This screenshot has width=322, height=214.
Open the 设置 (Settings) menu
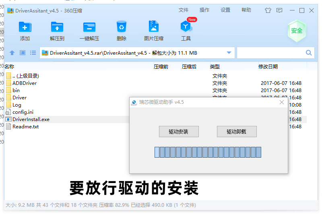[x=225, y=10]
